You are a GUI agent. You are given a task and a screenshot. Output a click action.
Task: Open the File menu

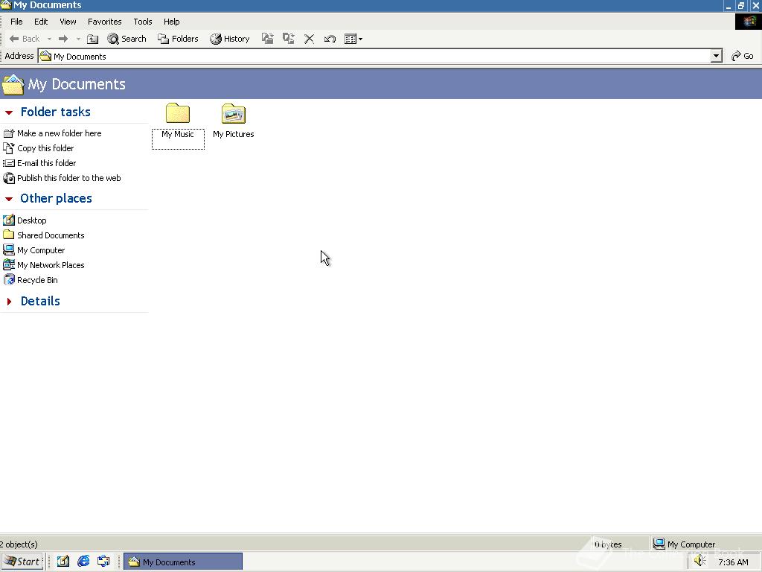pos(16,22)
